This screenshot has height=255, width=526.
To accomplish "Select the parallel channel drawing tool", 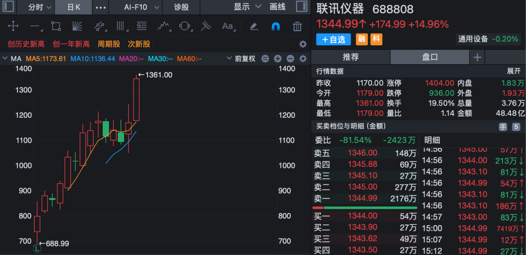I will coord(99,26).
